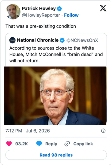Image resolution: width=111 pixels, height=167 pixels.
Task: Click the Copy link text
Action: coord(83,144)
